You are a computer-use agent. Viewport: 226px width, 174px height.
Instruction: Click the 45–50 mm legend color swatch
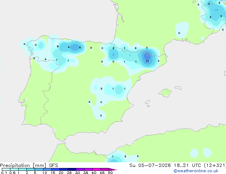click(x=105, y=169)
